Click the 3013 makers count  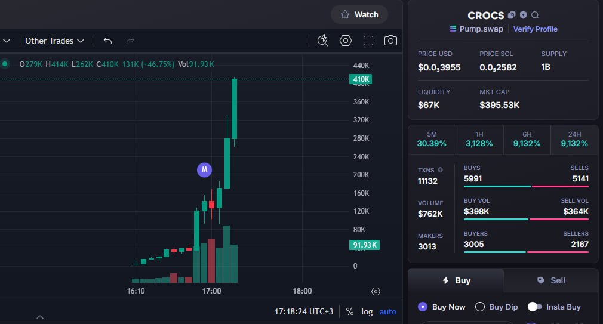pos(427,247)
